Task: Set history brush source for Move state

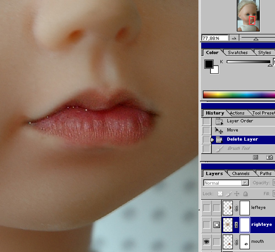Action: pos(206,131)
